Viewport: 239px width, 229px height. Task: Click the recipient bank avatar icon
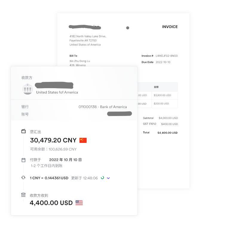coord(27,89)
